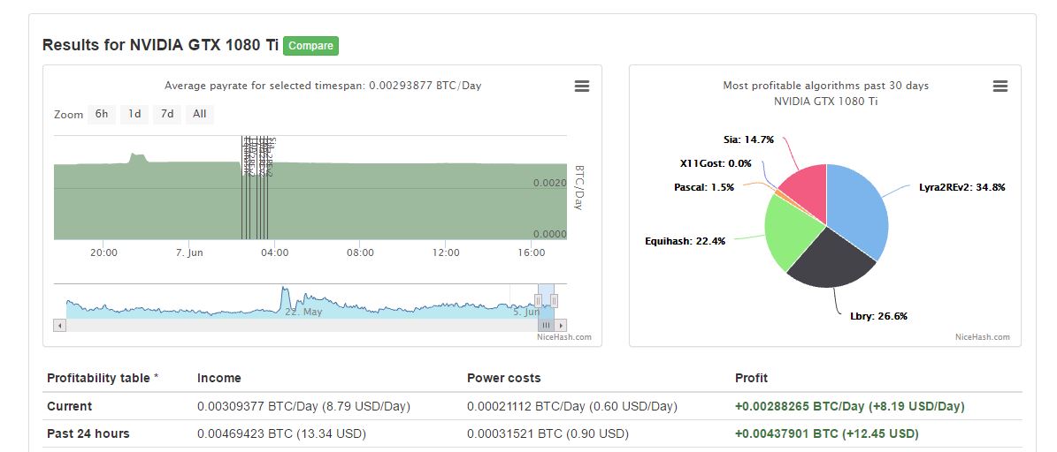Click the navigator scrollbar thumb
This screenshot has width=1057, height=452.
click(x=546, y=325)
